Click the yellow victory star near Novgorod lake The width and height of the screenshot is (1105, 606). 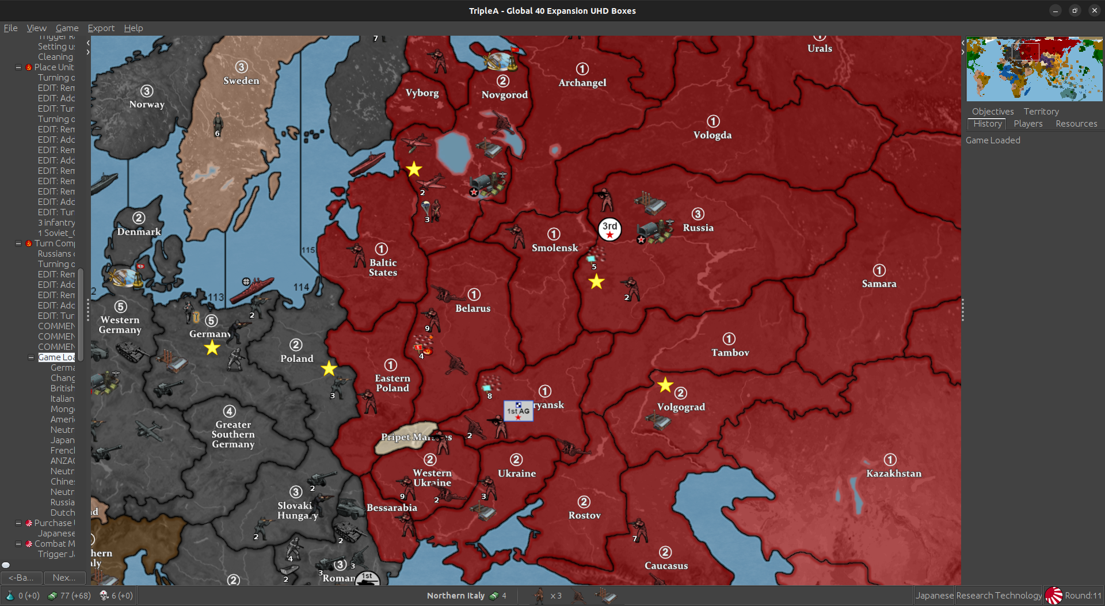click(x=414, y=169)
